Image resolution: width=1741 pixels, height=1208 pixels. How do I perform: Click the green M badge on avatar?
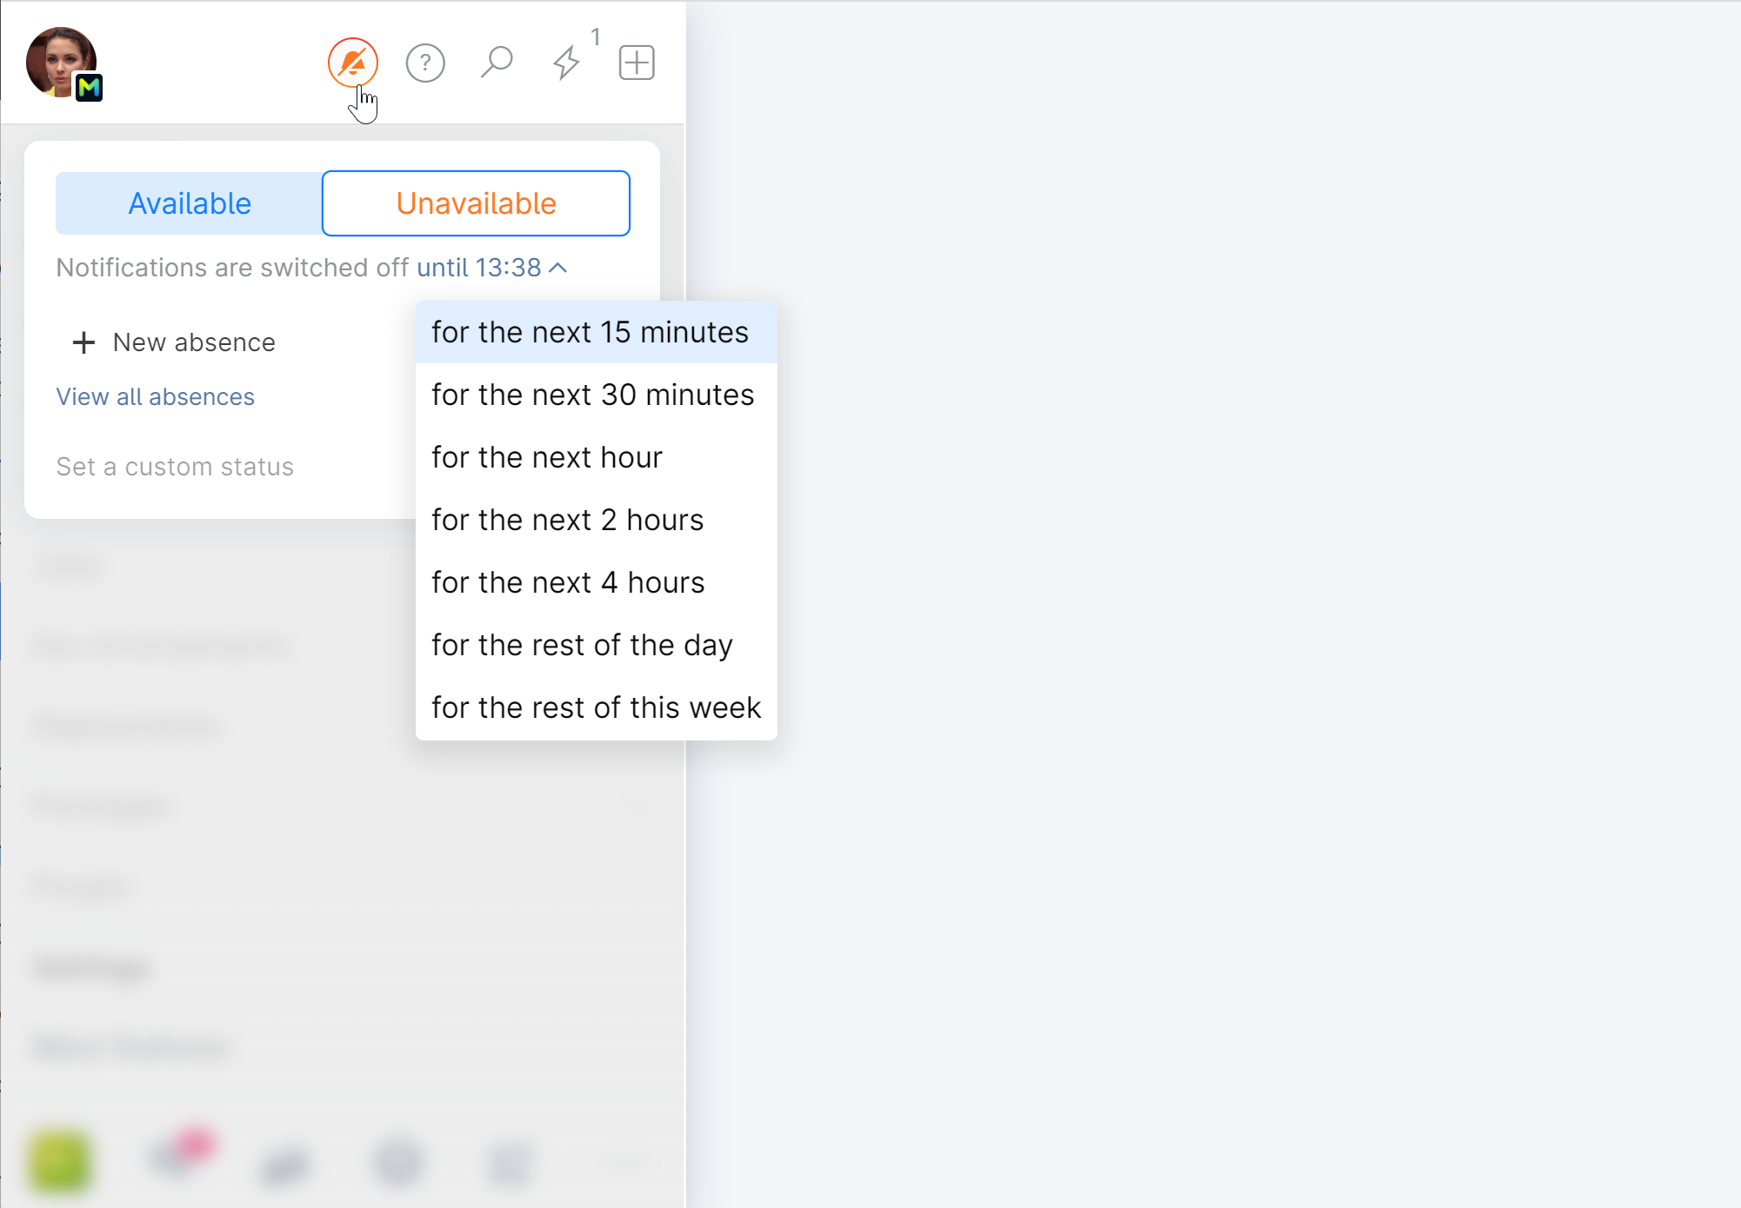click(x=90, y=88)
